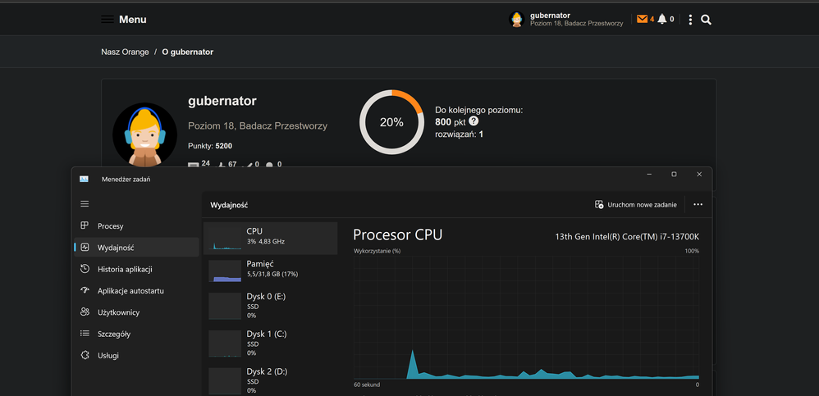The image size is (819, 396).
Task: Toggle Task Manager hamburger navigation
Action: click(85, 203)
